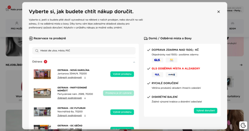Image resolution: width=249 pixels, height=131 pixels.
Task: Click 'Ostrava - Nová Karolína' store name
Action: click(73, 70)
